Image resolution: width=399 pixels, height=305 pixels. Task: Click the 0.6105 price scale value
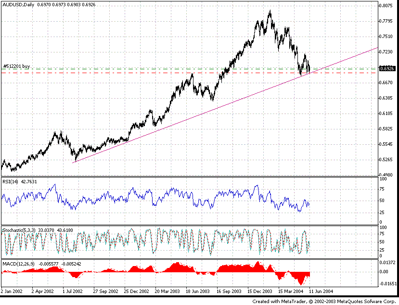[x=386, y=114]
